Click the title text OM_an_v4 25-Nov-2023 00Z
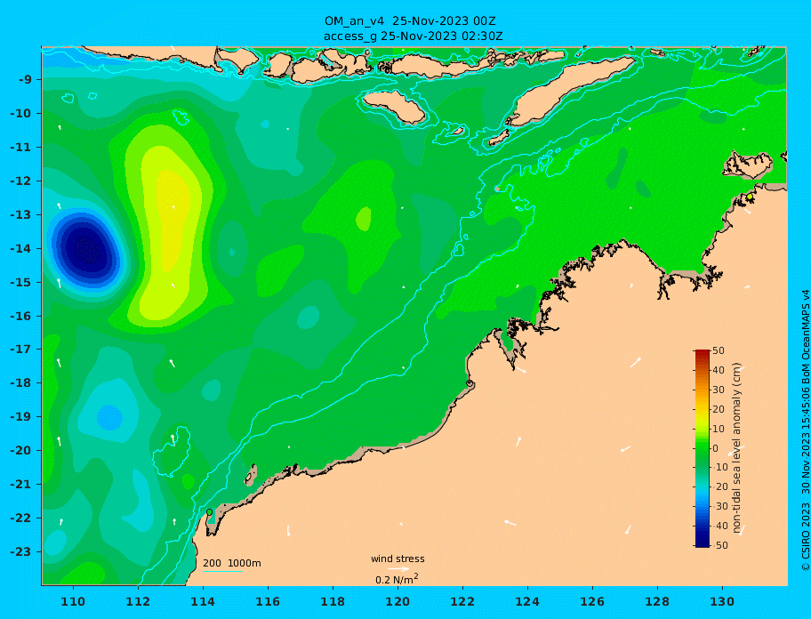 pyautogui.click(x=410, y=21)
